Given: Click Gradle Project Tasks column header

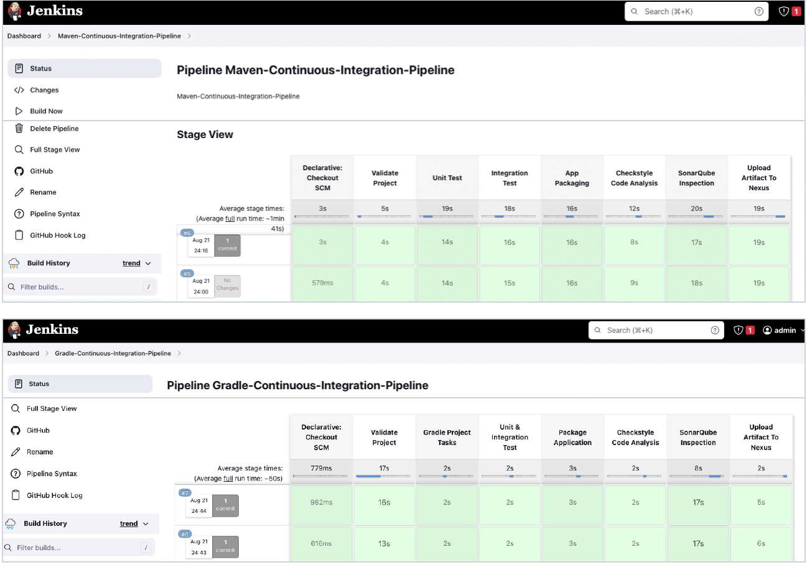Looking at the screenshot, I should point(447,438).
